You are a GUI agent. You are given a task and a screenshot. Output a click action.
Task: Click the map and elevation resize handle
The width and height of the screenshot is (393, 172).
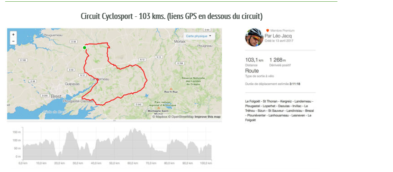point(114,121)
